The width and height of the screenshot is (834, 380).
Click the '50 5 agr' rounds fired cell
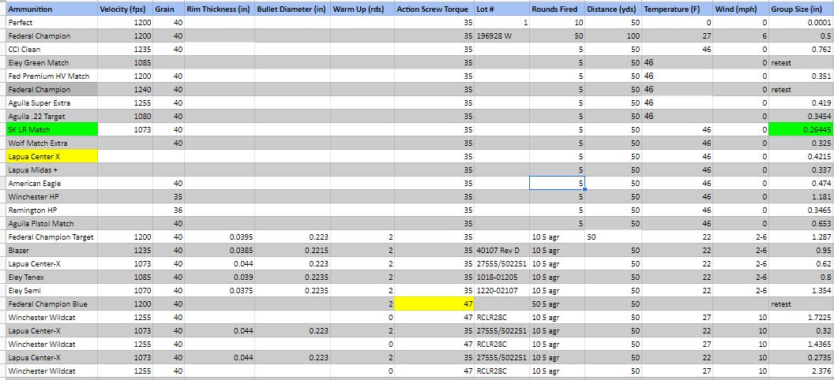point(557,304)
